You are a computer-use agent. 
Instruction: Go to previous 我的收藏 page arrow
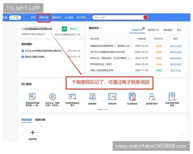pyautogui.click(x=23, y=135)
